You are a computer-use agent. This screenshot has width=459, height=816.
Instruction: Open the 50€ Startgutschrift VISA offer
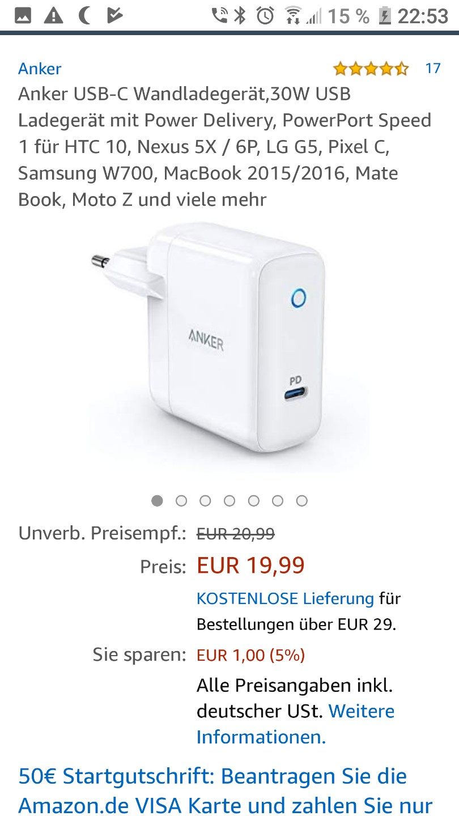(x=226, y=790)
